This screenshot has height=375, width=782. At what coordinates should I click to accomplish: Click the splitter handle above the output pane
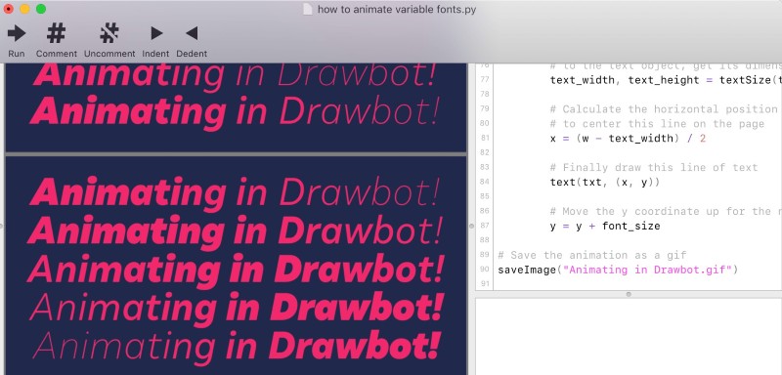pos(629,294)
